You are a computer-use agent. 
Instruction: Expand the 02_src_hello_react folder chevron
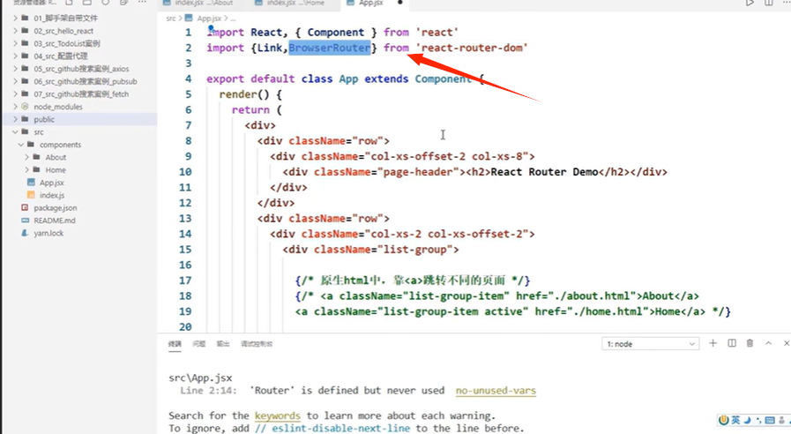coord(15,31)
